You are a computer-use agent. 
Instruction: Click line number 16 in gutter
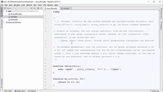click(45, 79)
